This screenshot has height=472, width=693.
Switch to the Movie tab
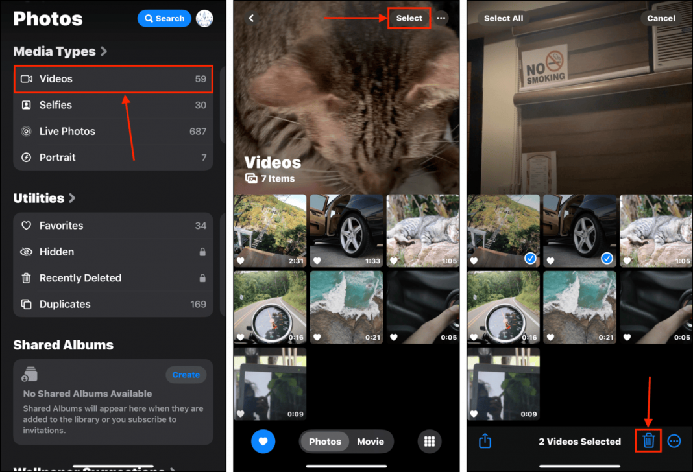coord(371,441)
